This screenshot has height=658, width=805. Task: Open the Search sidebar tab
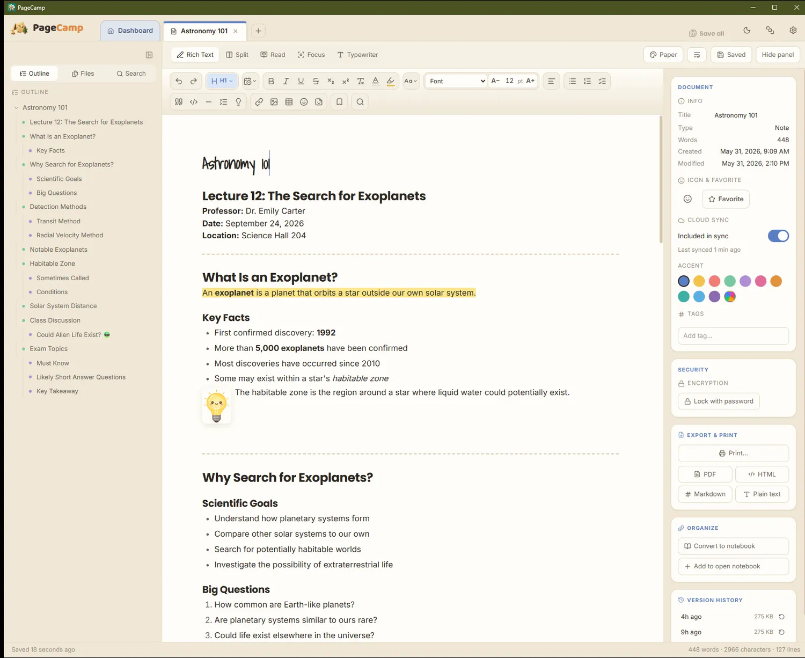(131, 74)
